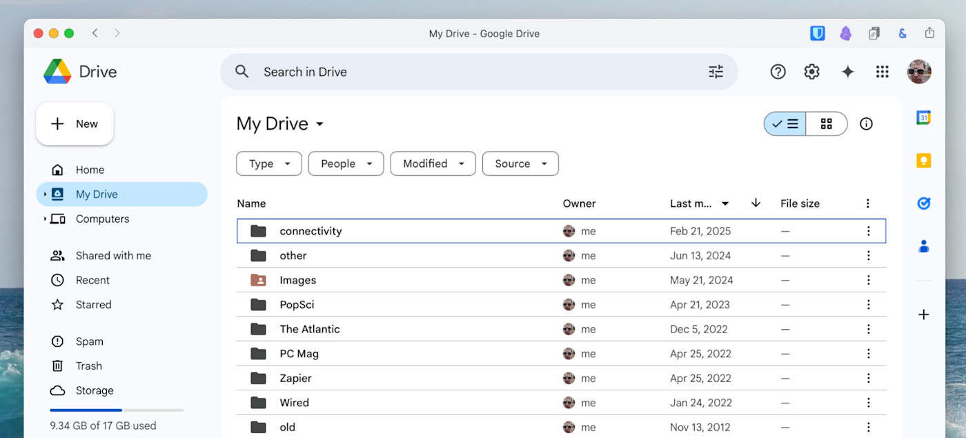The image size is (966, 438).
Task: Click the Help question mark icon
Action: [x=778, y=72]
